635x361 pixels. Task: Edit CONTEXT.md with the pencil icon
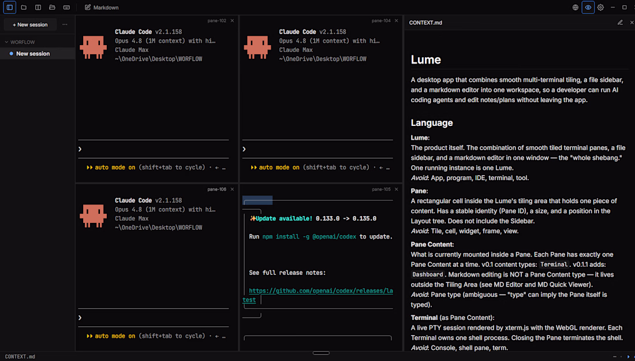(620, 23)
